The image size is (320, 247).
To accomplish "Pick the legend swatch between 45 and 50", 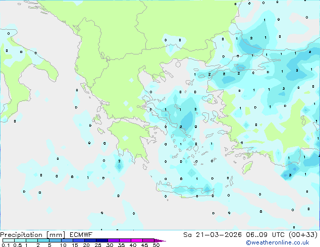I will pos(148,240).
